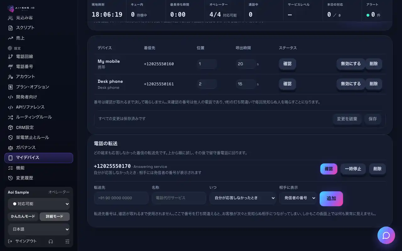Click the 電話番号 dial icon

pyautogui.click(x=10, y=67)
